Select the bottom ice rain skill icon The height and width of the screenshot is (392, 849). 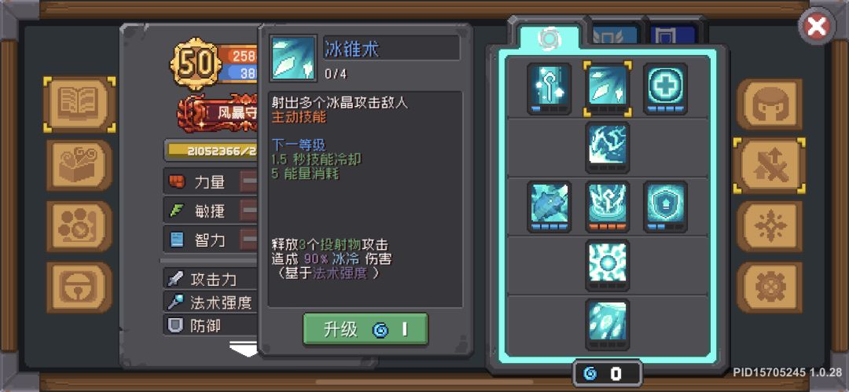pyautogui.click(x=607, y=324)
